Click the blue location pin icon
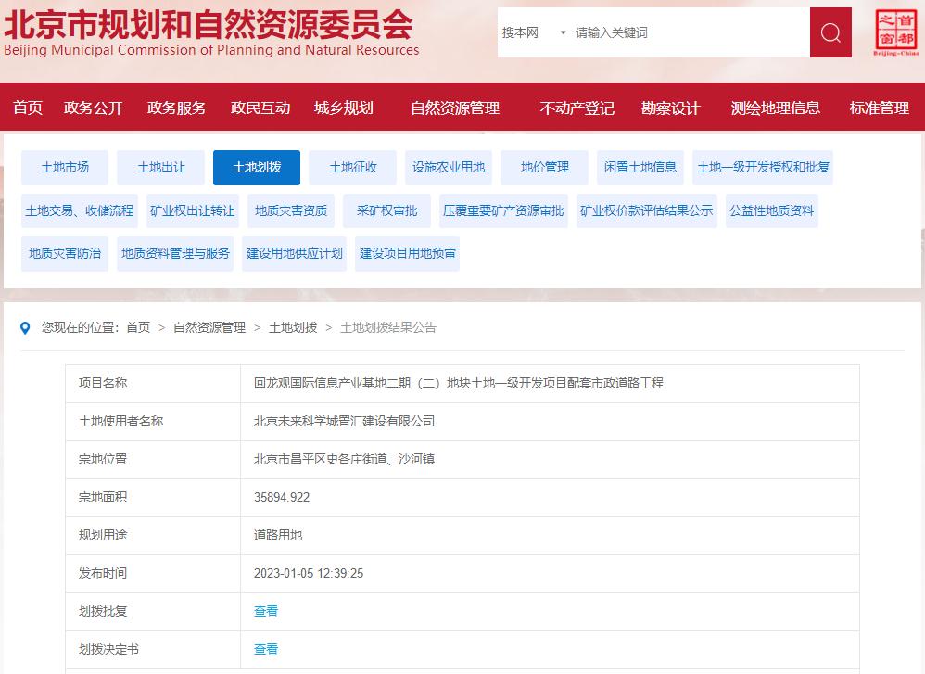Screen dimensions: 925x674 (25, 328)
